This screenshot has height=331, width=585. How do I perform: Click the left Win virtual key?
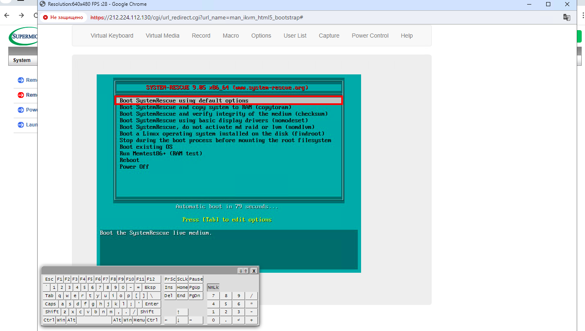pos(61,320)
